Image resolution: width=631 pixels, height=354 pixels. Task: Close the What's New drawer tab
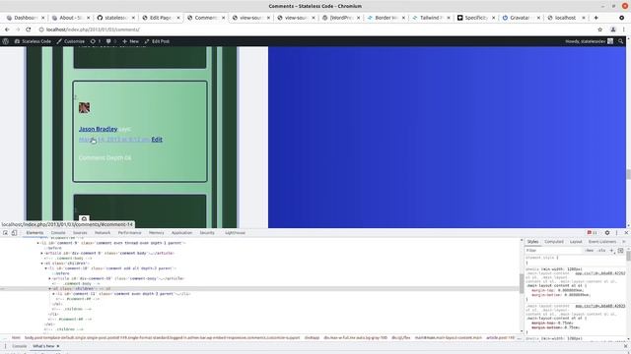click(58, 346)
